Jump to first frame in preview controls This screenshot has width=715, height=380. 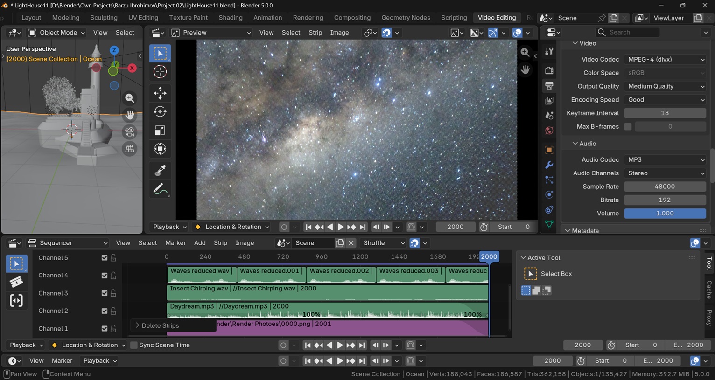(308, 227)
